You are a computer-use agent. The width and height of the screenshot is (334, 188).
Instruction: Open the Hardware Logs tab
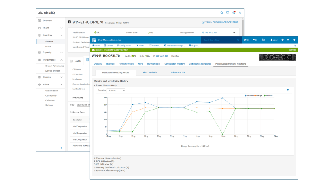point(154,64)
